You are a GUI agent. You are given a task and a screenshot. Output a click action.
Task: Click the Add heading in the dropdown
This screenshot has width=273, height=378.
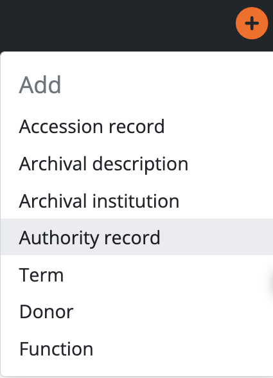pyautogui.click(x=40, y=85)
